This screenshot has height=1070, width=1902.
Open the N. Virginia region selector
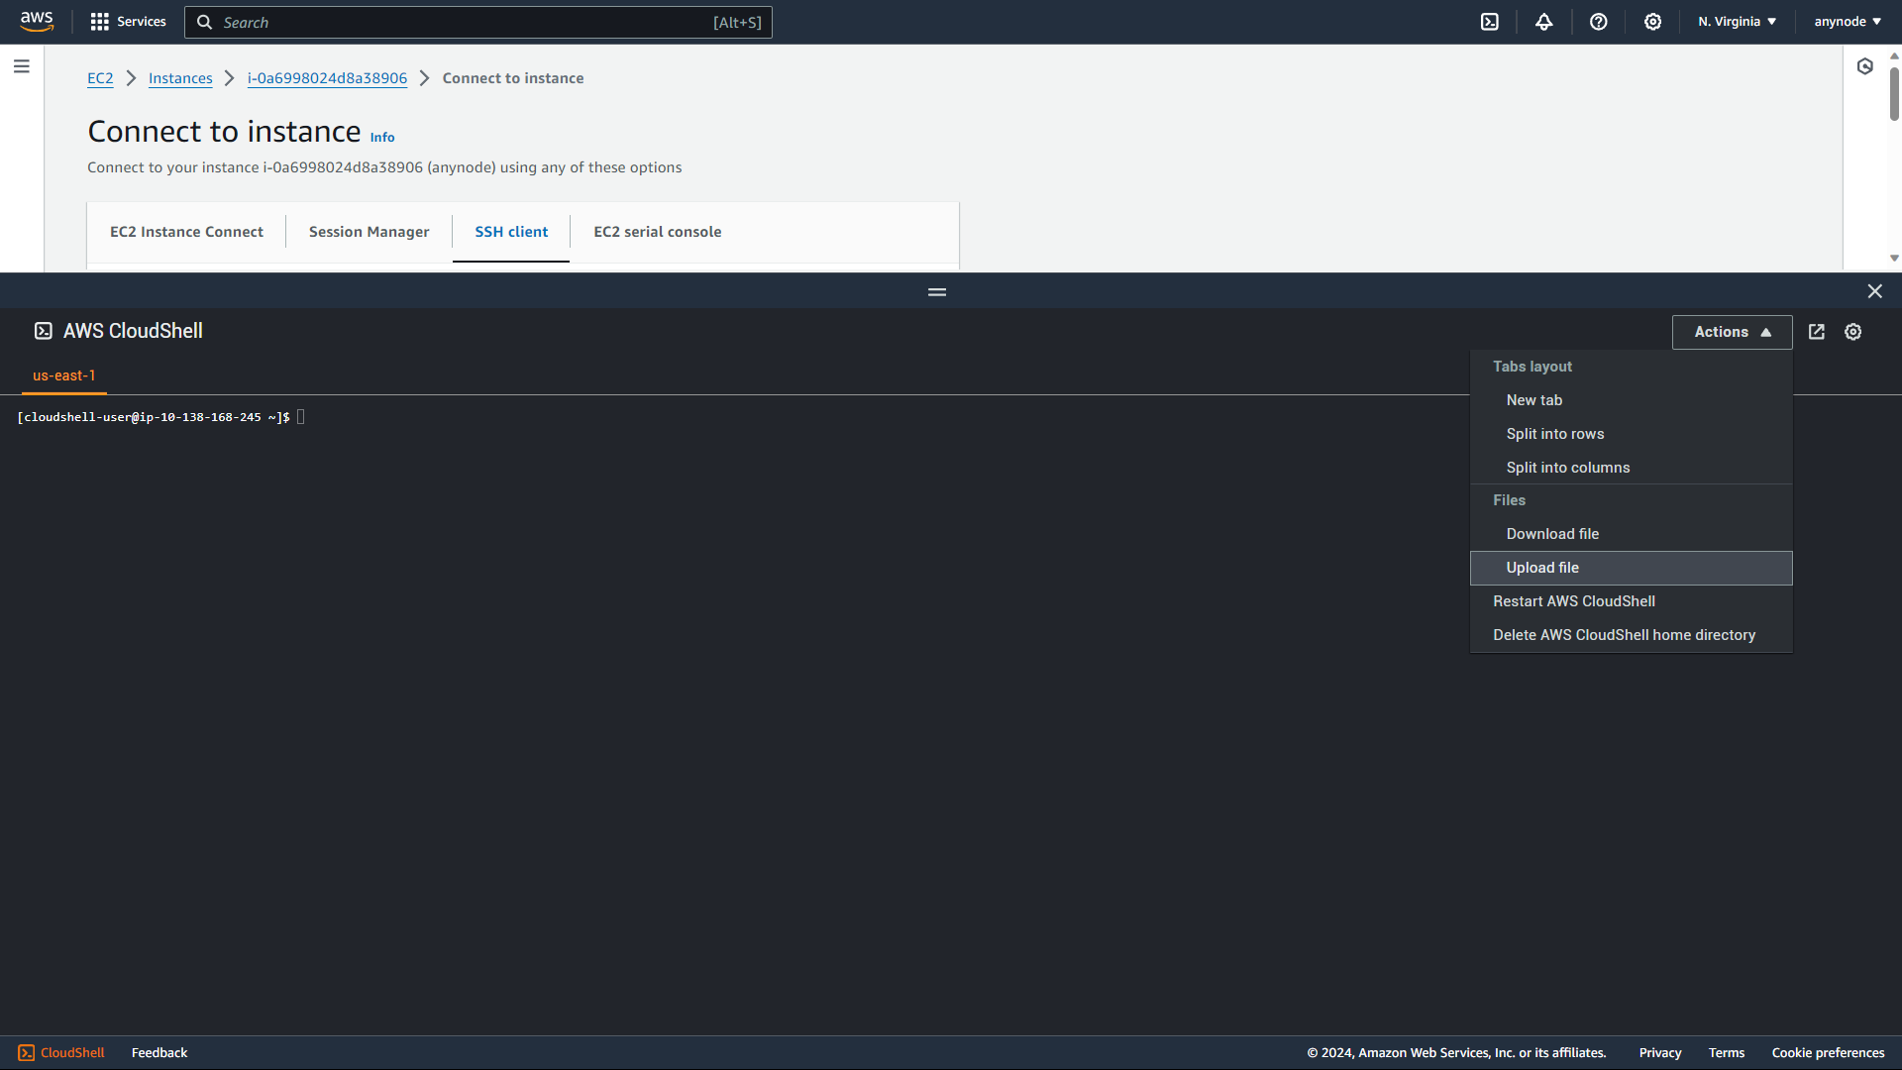[1736, 21]
